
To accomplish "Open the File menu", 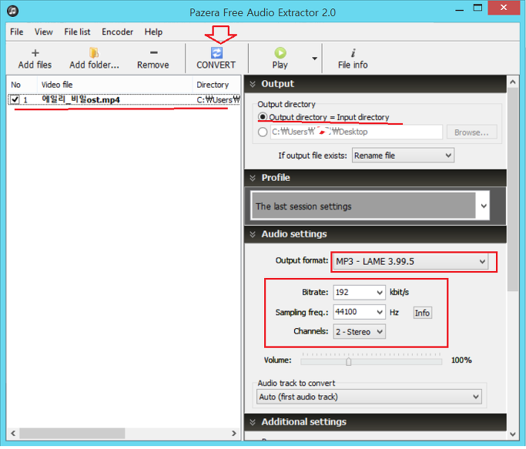I will point(17,32).
